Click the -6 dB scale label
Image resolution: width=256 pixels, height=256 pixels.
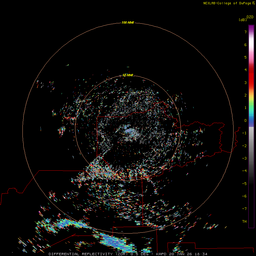tap(244, 196)
